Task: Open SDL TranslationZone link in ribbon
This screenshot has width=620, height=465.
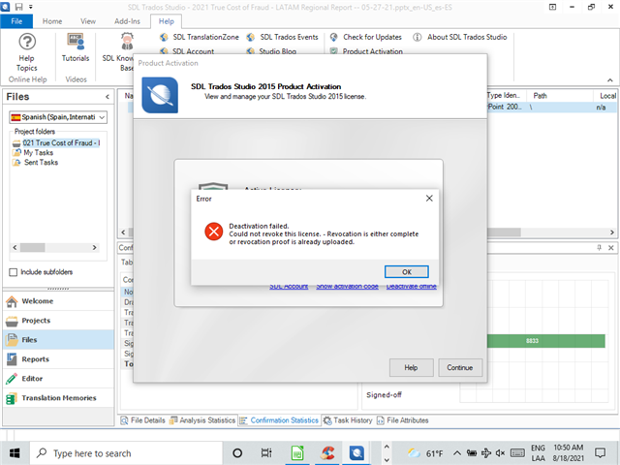Action: pyautogui.click(x=200, y=37)
